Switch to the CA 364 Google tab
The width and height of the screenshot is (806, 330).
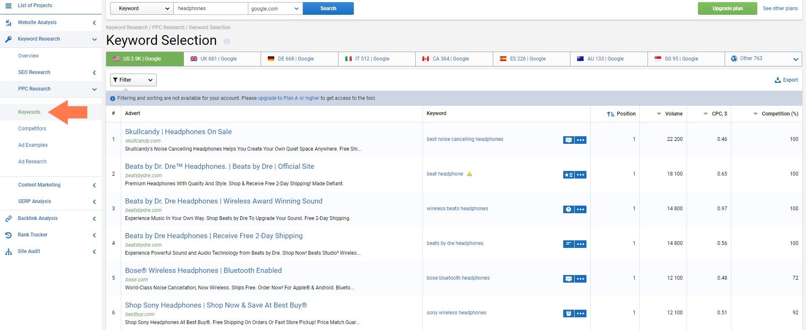tap(454, 59)
